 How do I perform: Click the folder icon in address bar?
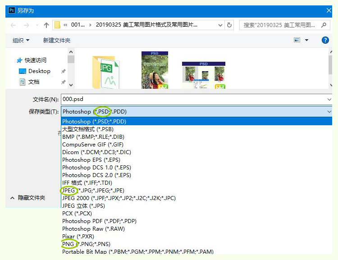pos(57,25)
